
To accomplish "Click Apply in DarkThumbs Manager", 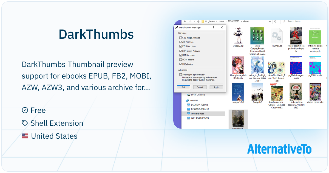I will (216, 87).
